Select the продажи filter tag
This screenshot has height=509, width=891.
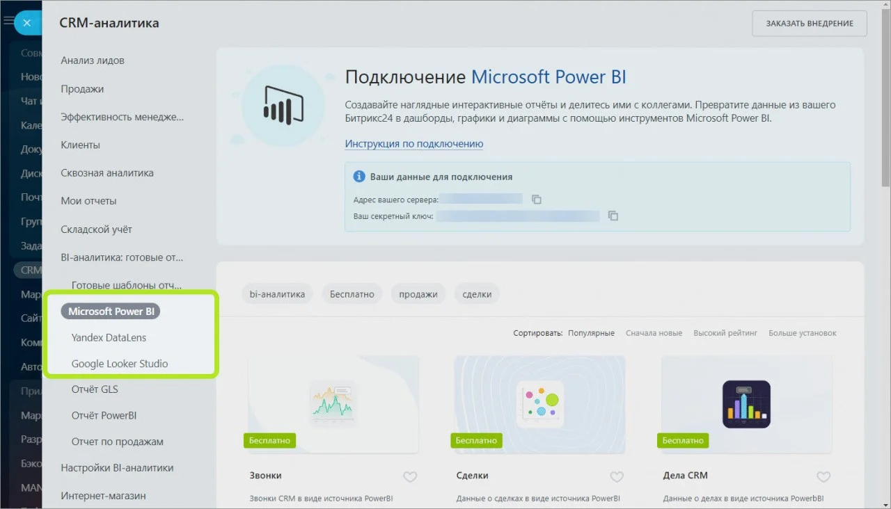pyautogui.click(x=418, y=294)
